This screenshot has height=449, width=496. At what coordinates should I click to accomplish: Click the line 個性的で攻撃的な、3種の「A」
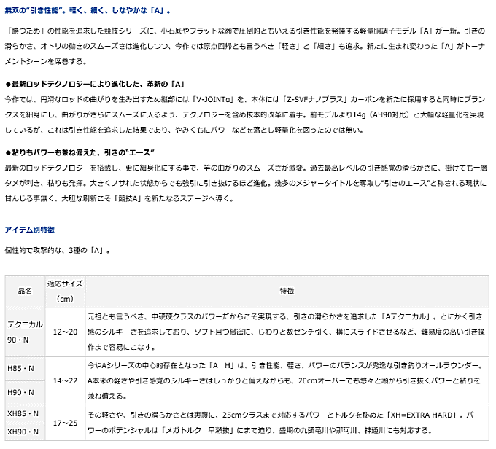coord(57,251)
